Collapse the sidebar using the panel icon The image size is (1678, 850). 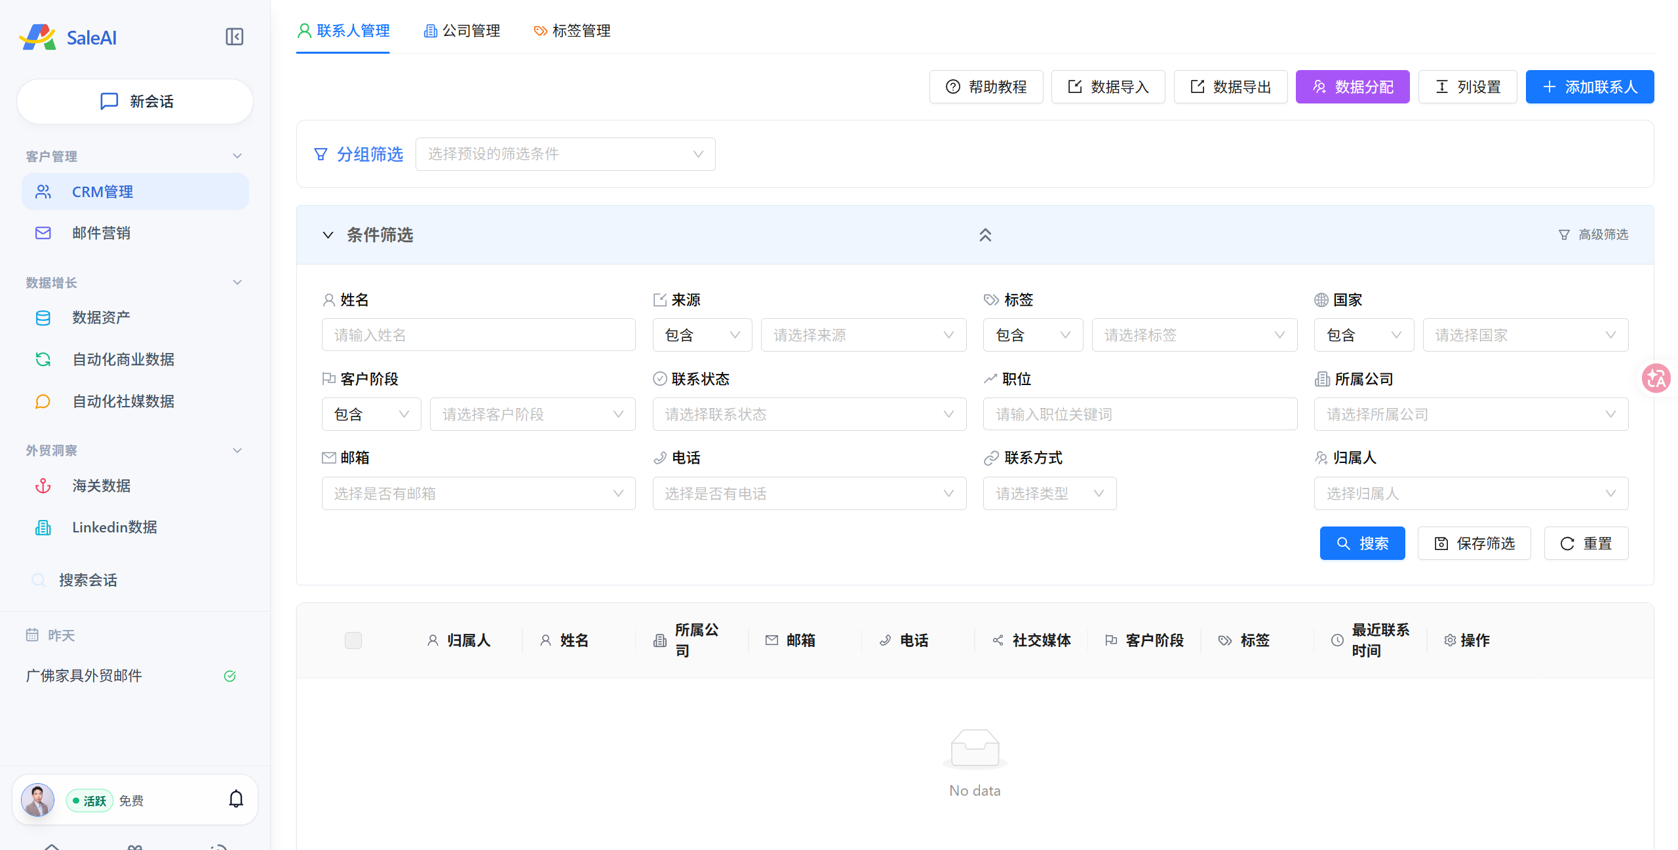click(x=234, y=37)
